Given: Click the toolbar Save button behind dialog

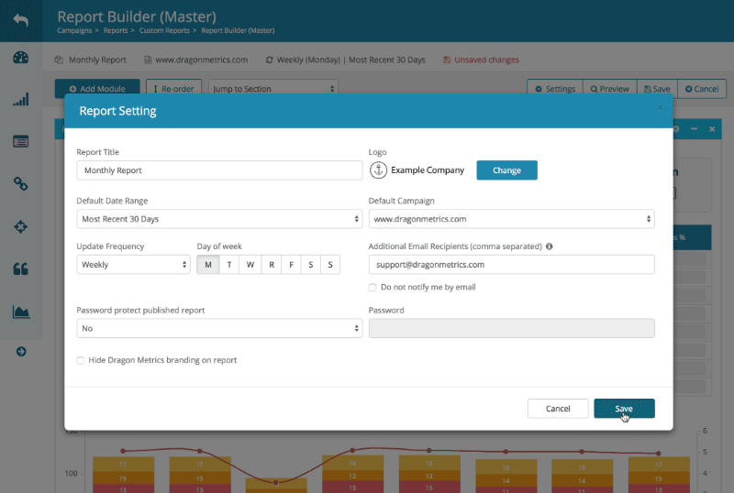Looking at the screenshot, I should (657, 89).
